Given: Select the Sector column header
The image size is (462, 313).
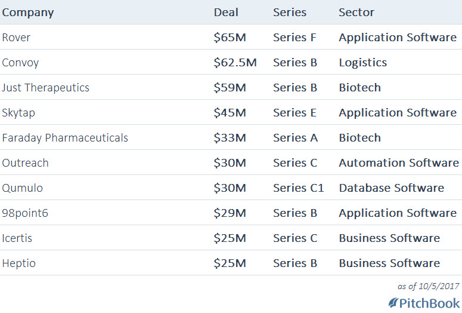Looking at the screenshot, I should coord(356,13).
